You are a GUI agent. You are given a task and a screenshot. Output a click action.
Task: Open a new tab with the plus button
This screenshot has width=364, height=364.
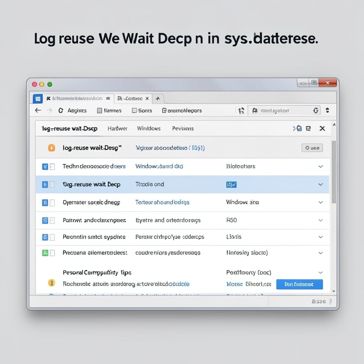coord(158,99)
